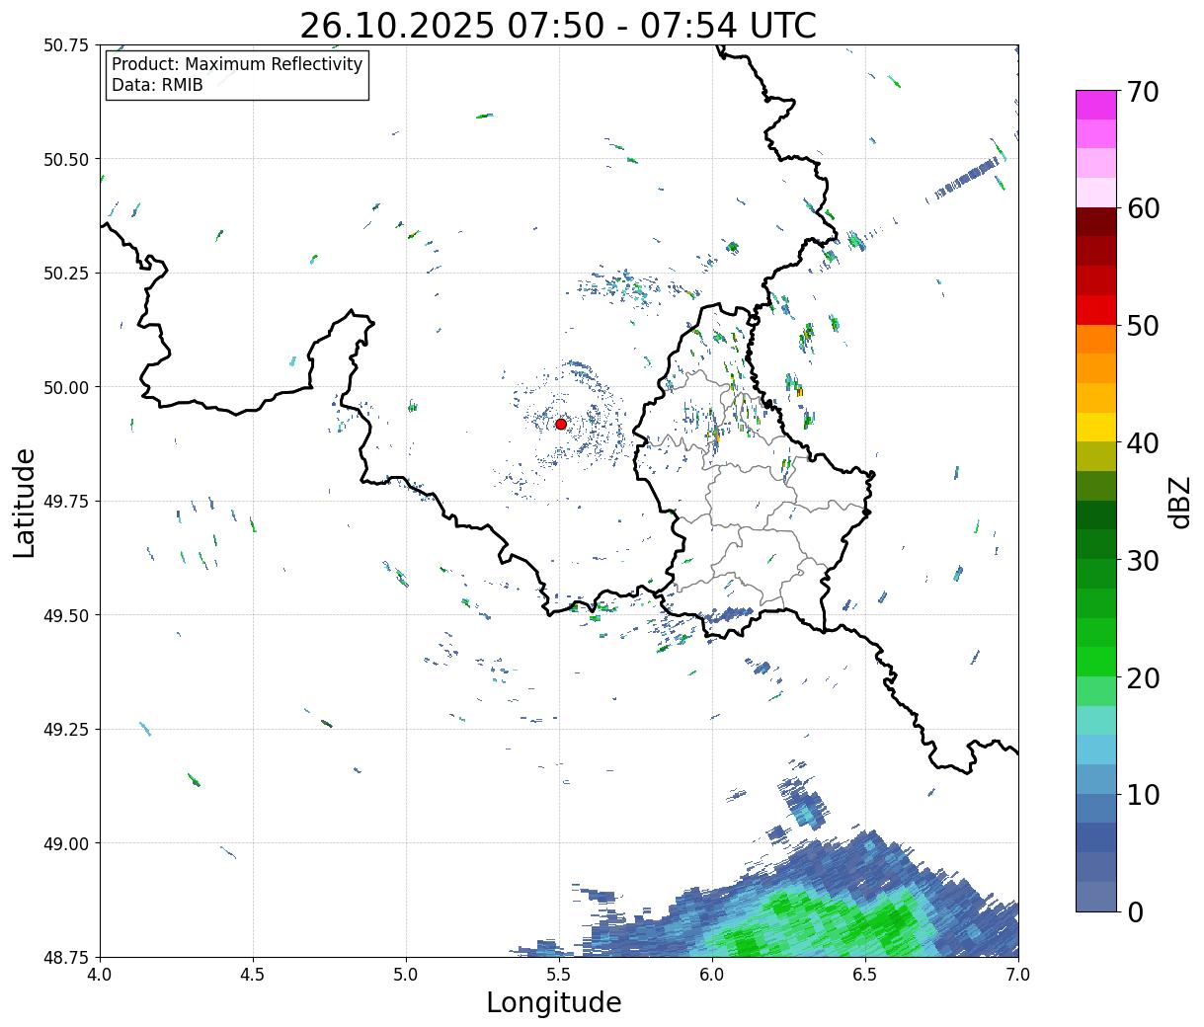Click the colorbar tick label 10
Image resolution: width=1204 pixels, height=1027 pixels.
pos(1142,794)
